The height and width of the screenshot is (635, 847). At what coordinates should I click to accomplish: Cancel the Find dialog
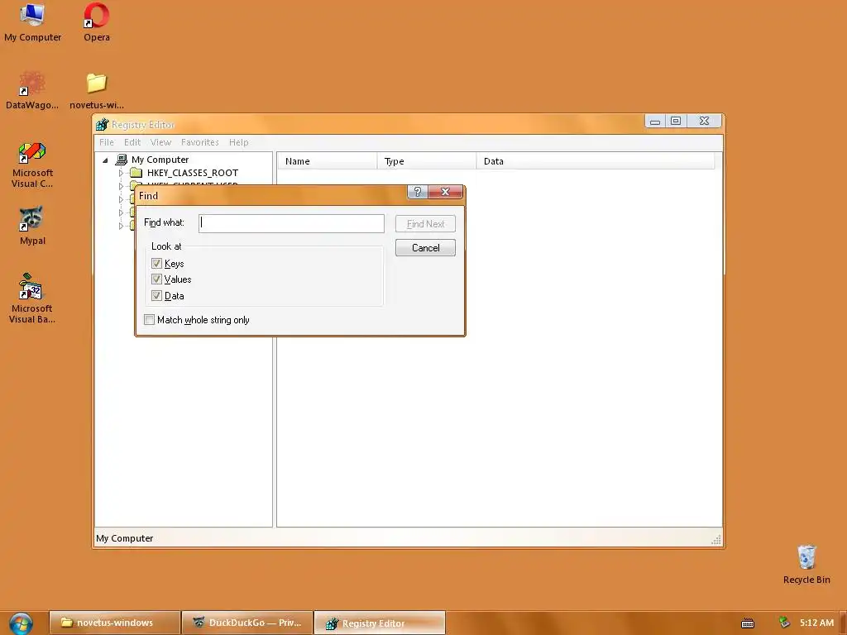[x=426, y=248]
